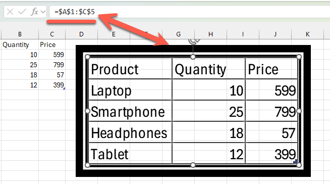Select the column D header
The image size is (330, 184).
(x=81, y=34)
